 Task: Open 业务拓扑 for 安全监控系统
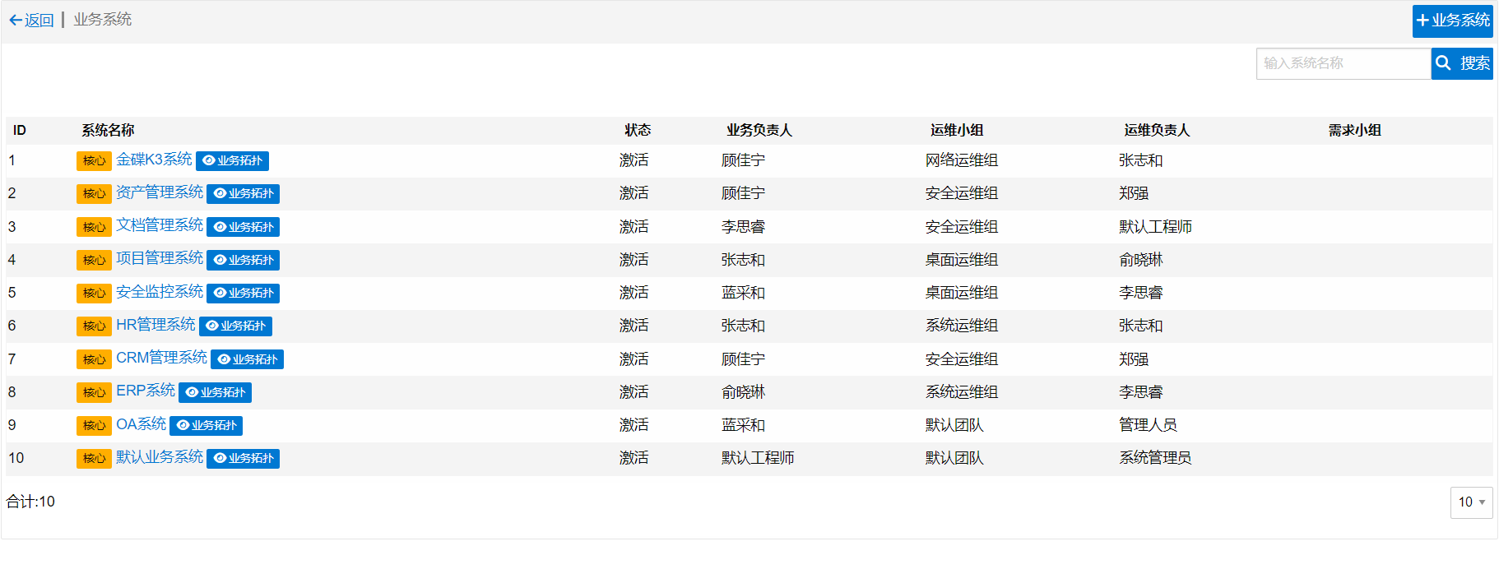coord(243,293)
